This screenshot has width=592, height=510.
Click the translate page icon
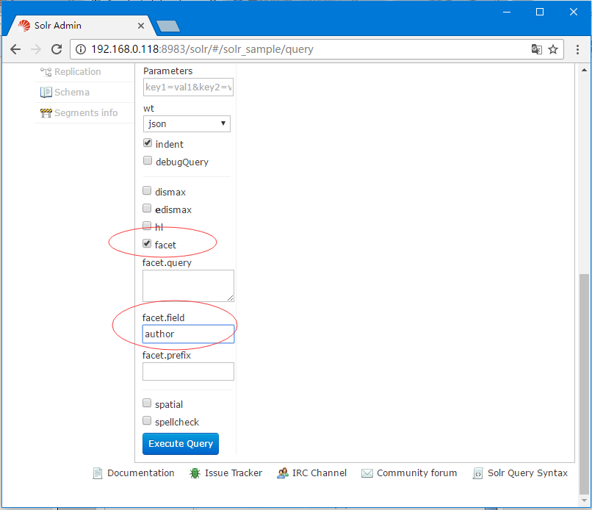click(536, 49)
